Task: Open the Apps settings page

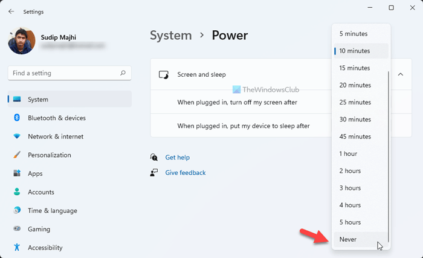Action: [35, 173]
